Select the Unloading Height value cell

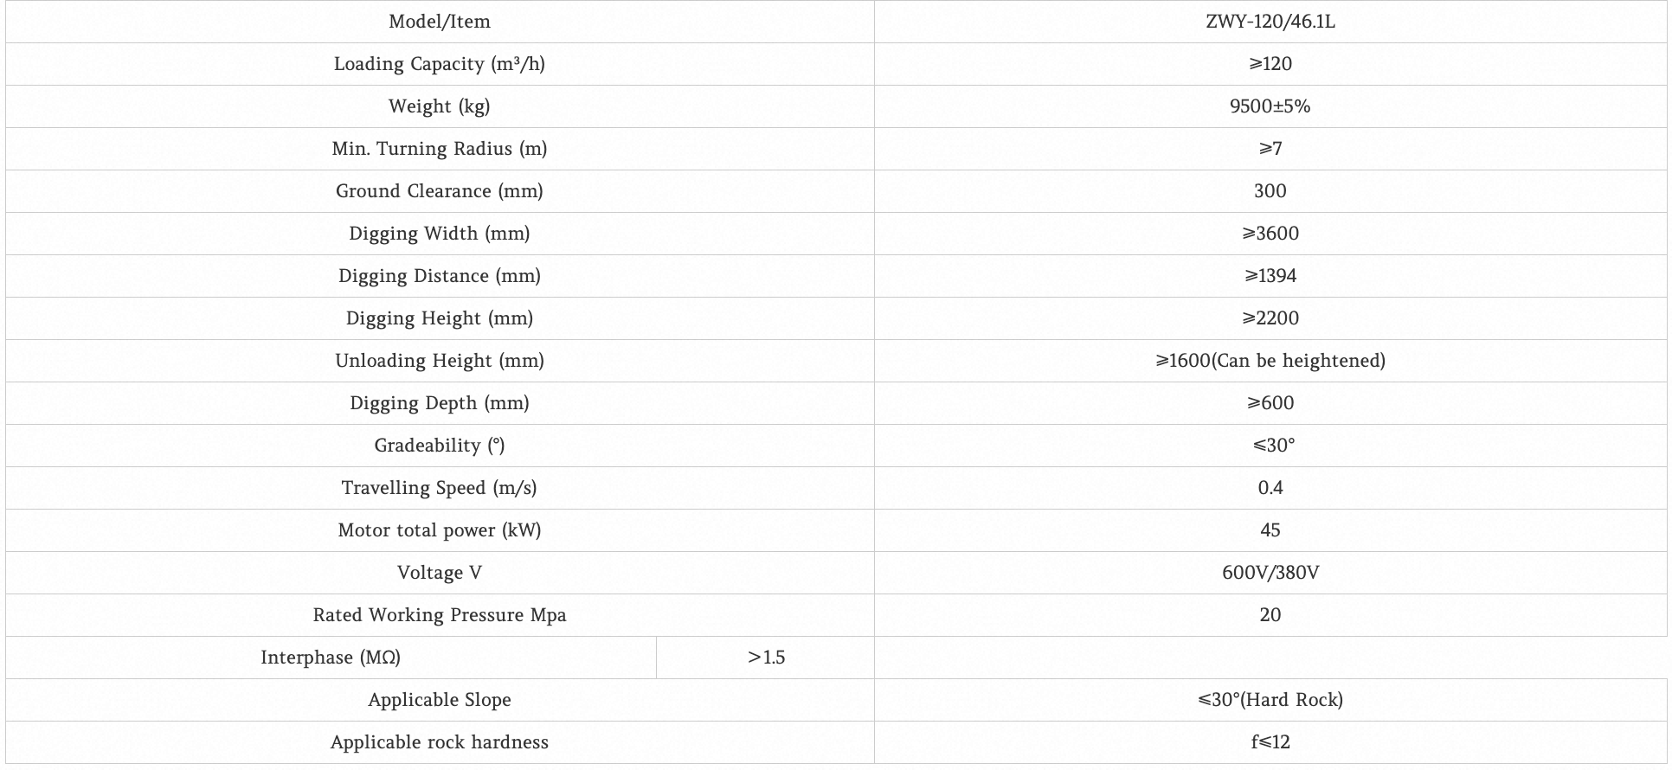click(1270, 361)
